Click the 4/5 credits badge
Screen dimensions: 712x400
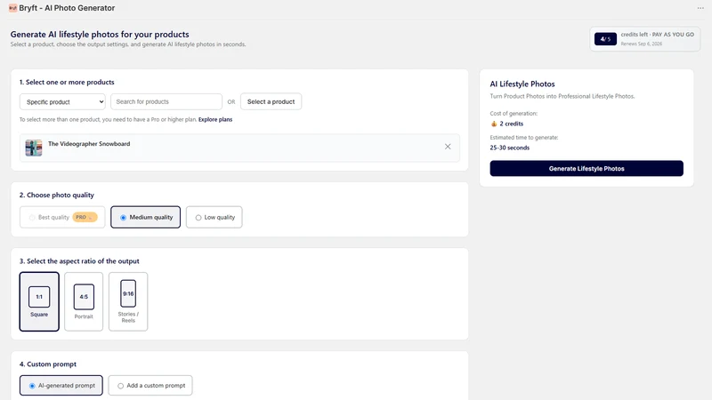click(x=605, y=39)
